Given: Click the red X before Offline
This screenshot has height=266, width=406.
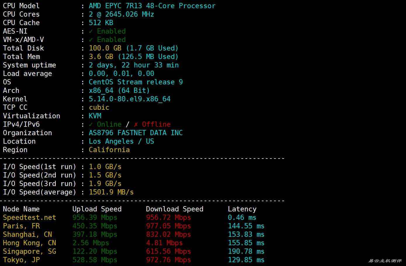Looking at the screenshot, I should coord(136,124).
